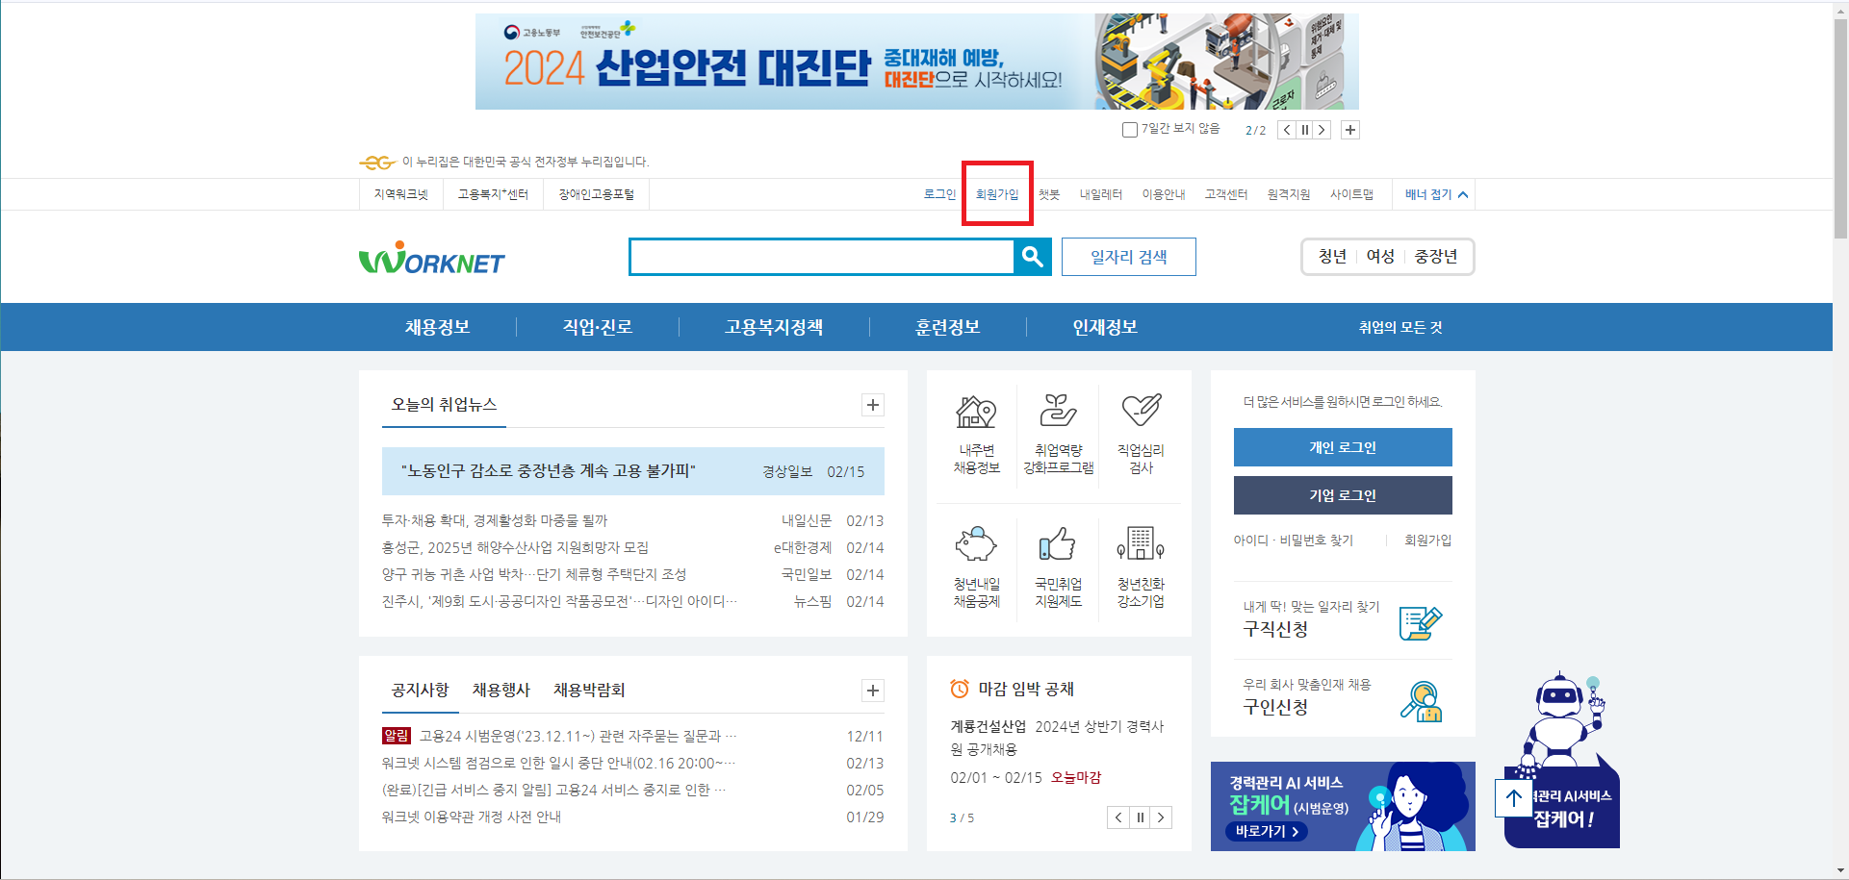Check the 7일간 보지 않음 checkbox
This screenshot has width=1849, height=880.
click(x=1130, y=130)
